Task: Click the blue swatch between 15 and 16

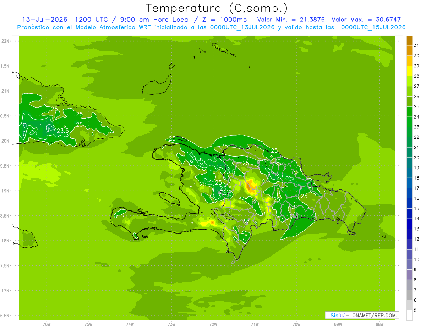Action: (409, 203)
